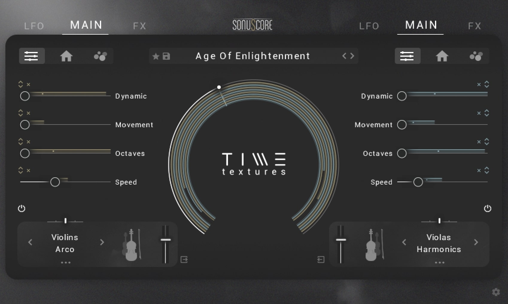The image size is (508, 304).
Task: Open global settings gear icon
Action: coord(496,292)
